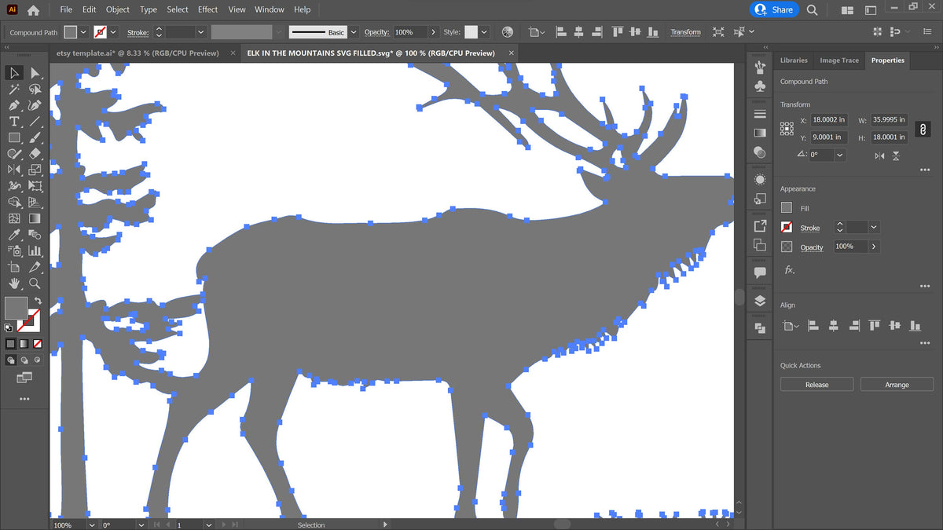
Task: Swap fill and stroke colors
Action: point(38,301)
